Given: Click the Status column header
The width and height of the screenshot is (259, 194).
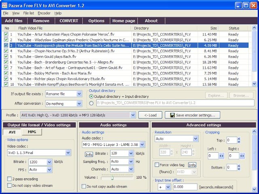Looking at the screenshot, I should tap(234, 28).
